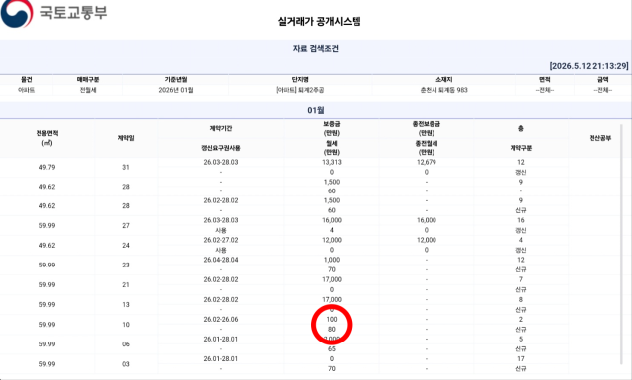This screenshot has width=632, height=380.
Task: Click the --전체-- value under 금액
Action: (x=603, y=90)
